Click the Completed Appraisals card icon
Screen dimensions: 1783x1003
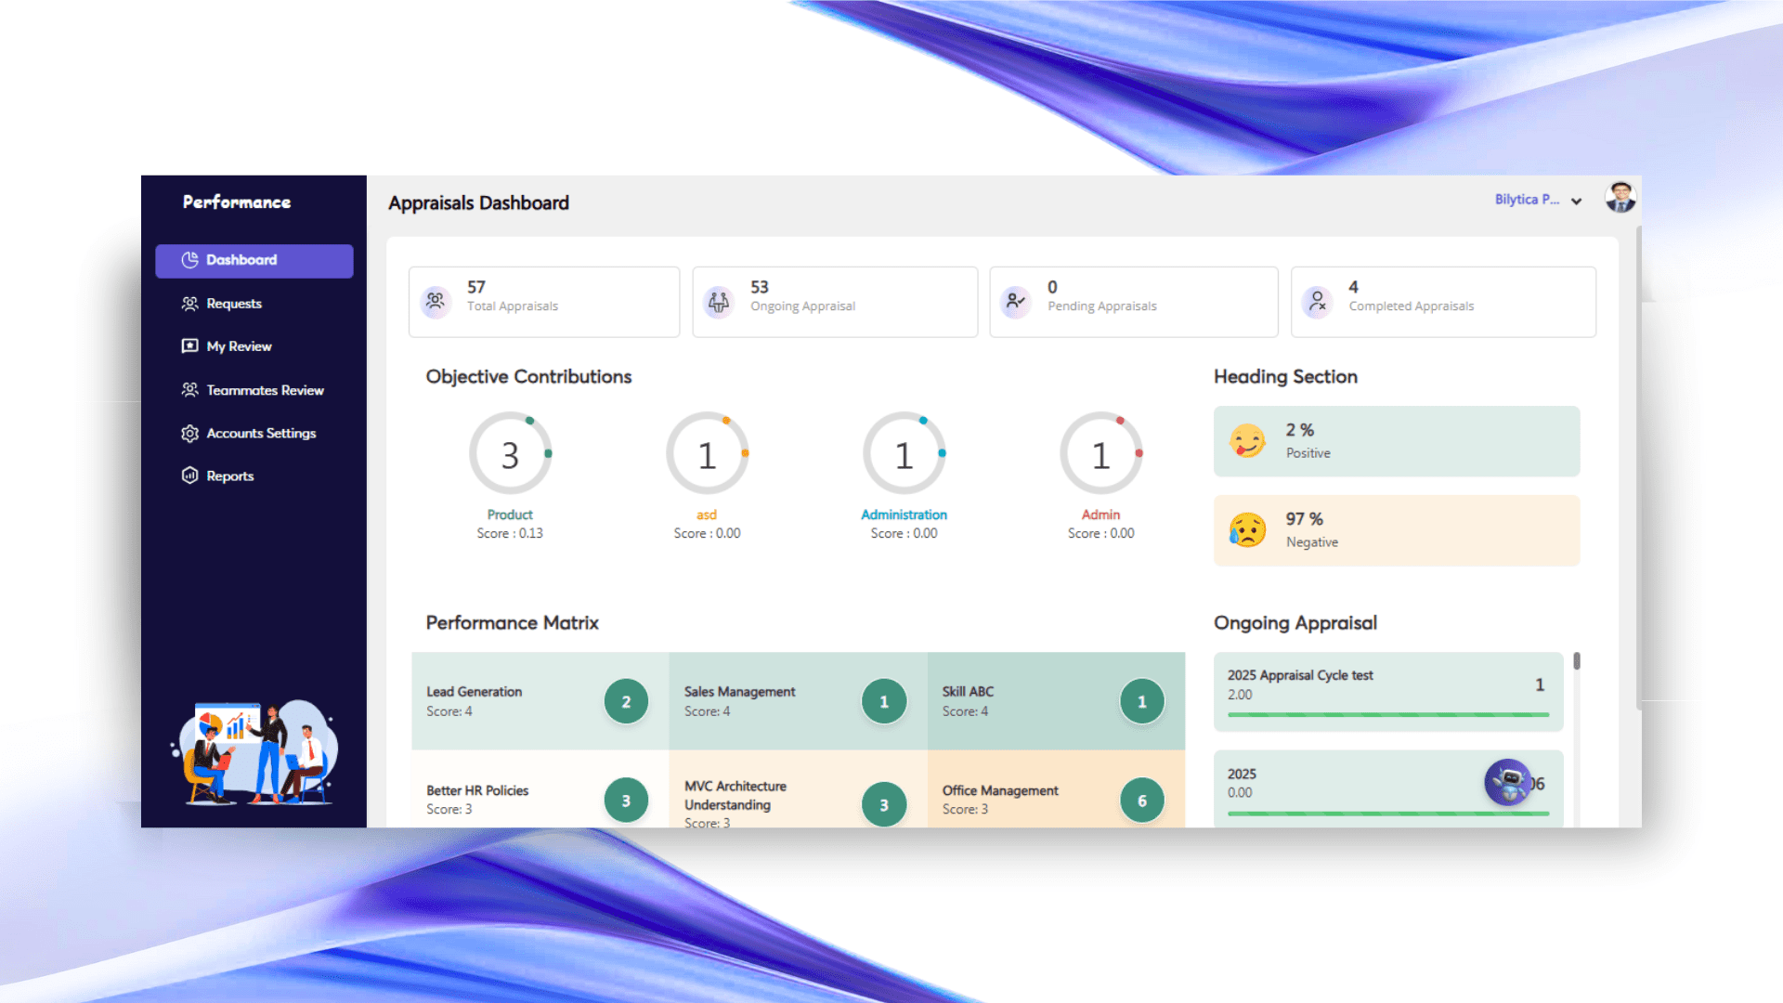click(1317, 301)
